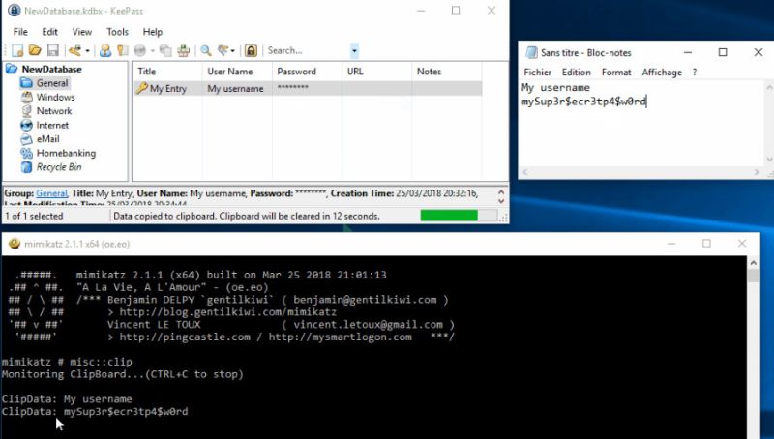Select the Homebanking group in tree

tap(65, 153)
